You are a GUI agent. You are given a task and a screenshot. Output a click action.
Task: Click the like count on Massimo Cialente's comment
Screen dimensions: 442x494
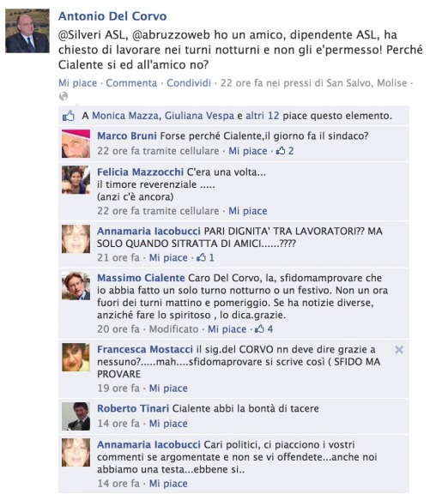pos(264,329)
